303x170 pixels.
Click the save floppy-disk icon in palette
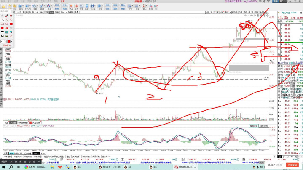tap(3, 36)
